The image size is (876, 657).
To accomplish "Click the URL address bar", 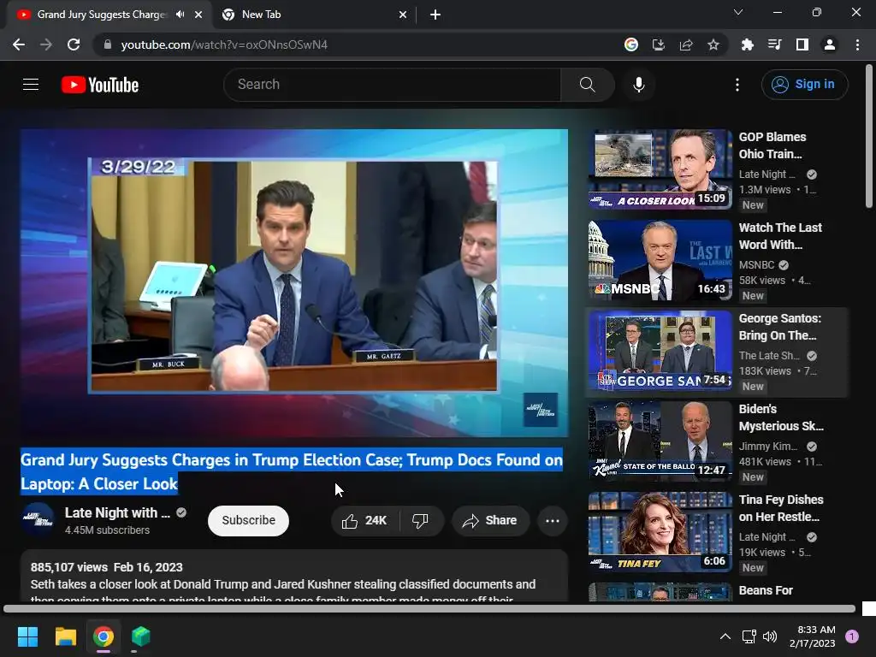I will pyautogui.click(x=358, y=44).
